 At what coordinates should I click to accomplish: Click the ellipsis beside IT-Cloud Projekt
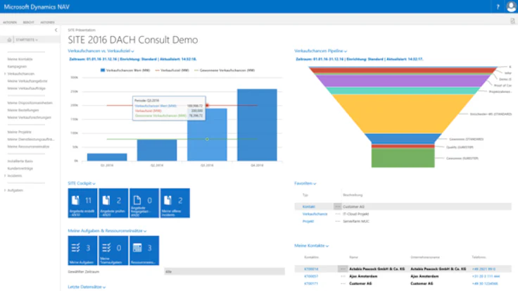pos(337,214)
